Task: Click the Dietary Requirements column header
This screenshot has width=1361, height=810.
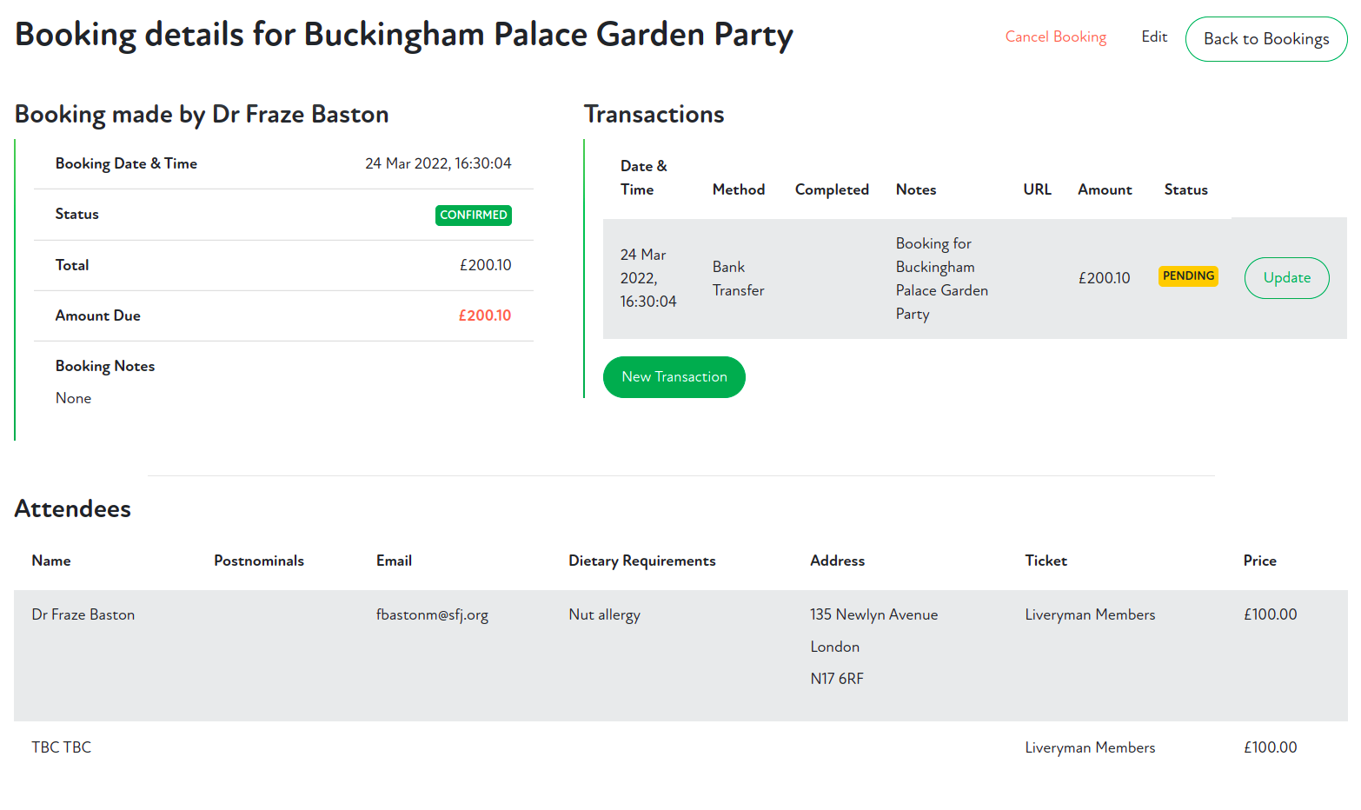Action: (x=641, y=561)
